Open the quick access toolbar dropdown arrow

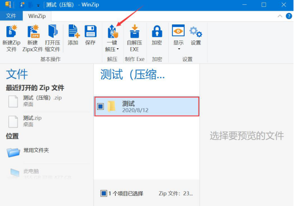(38, 6)
